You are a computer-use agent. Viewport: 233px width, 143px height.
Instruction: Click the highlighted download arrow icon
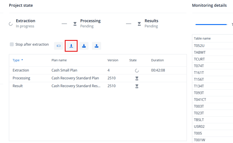point(71,46)
